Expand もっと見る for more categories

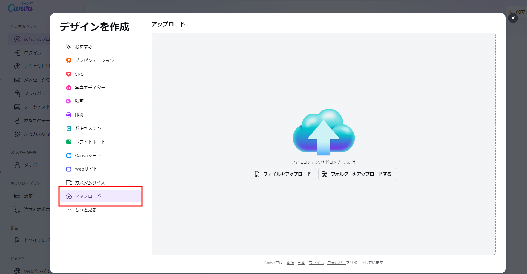101,210
